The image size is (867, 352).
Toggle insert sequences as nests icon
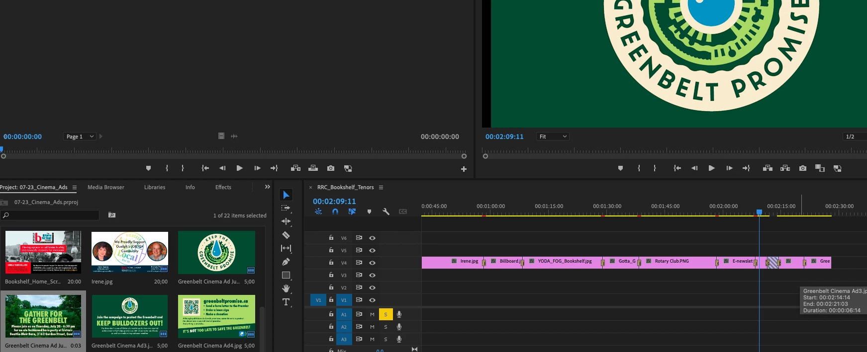tap(318, 211)
